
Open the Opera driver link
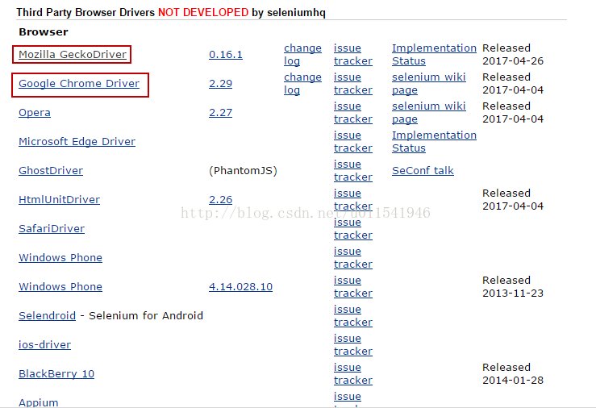click(35, 112)
